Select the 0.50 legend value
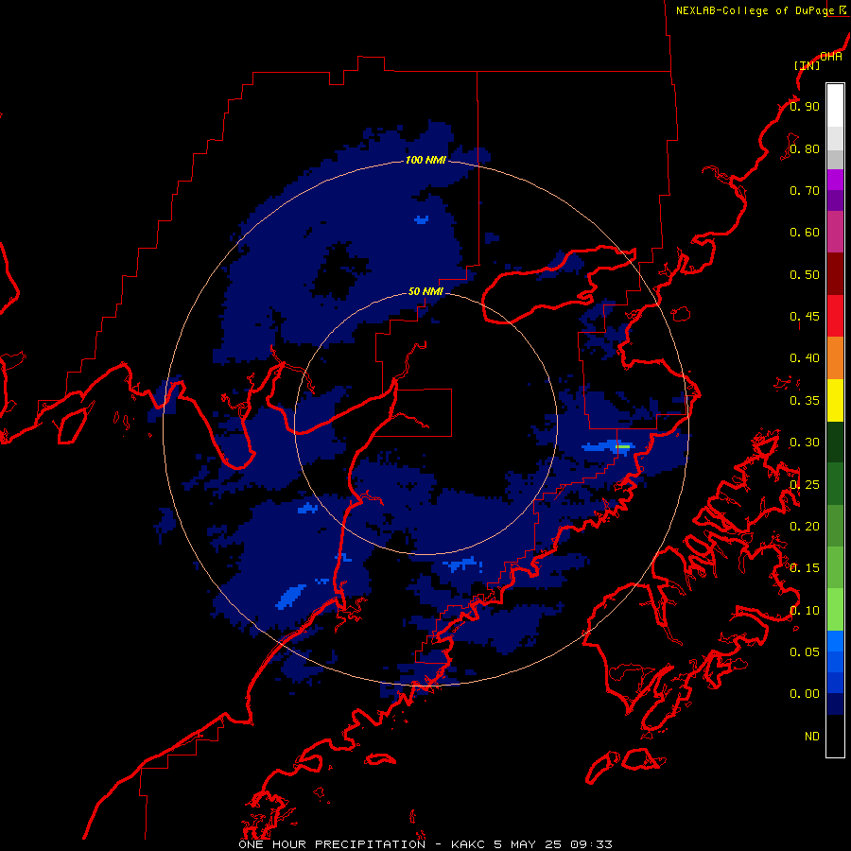Viewport: 851px width, 851px height. pyautogui.click(x=805, y=274)
